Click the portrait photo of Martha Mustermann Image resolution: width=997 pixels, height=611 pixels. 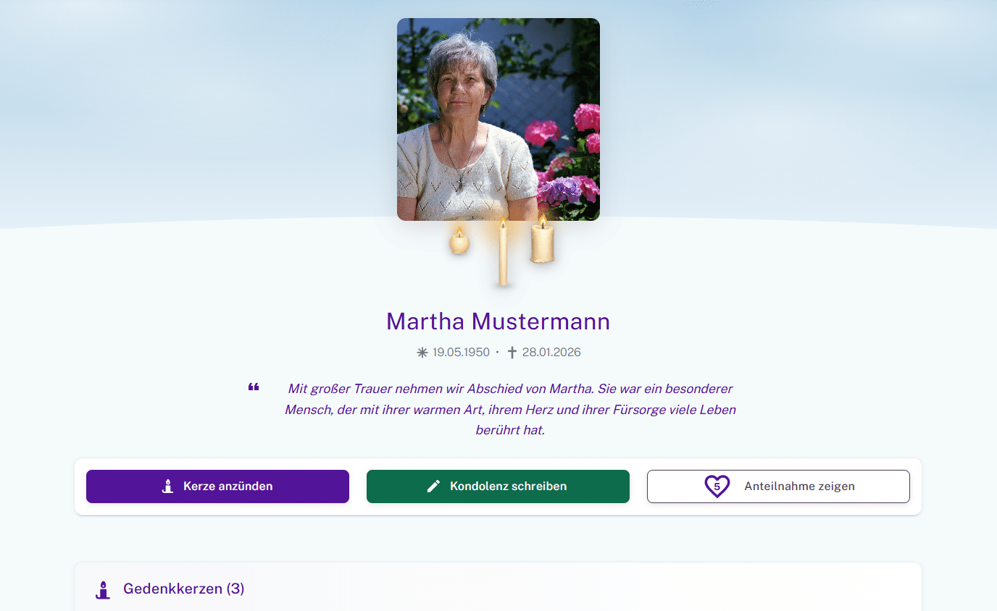[x=498, y=119]
